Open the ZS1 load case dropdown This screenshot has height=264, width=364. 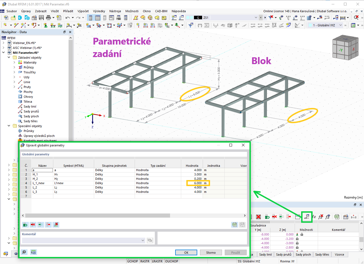[x=256, y=18]
